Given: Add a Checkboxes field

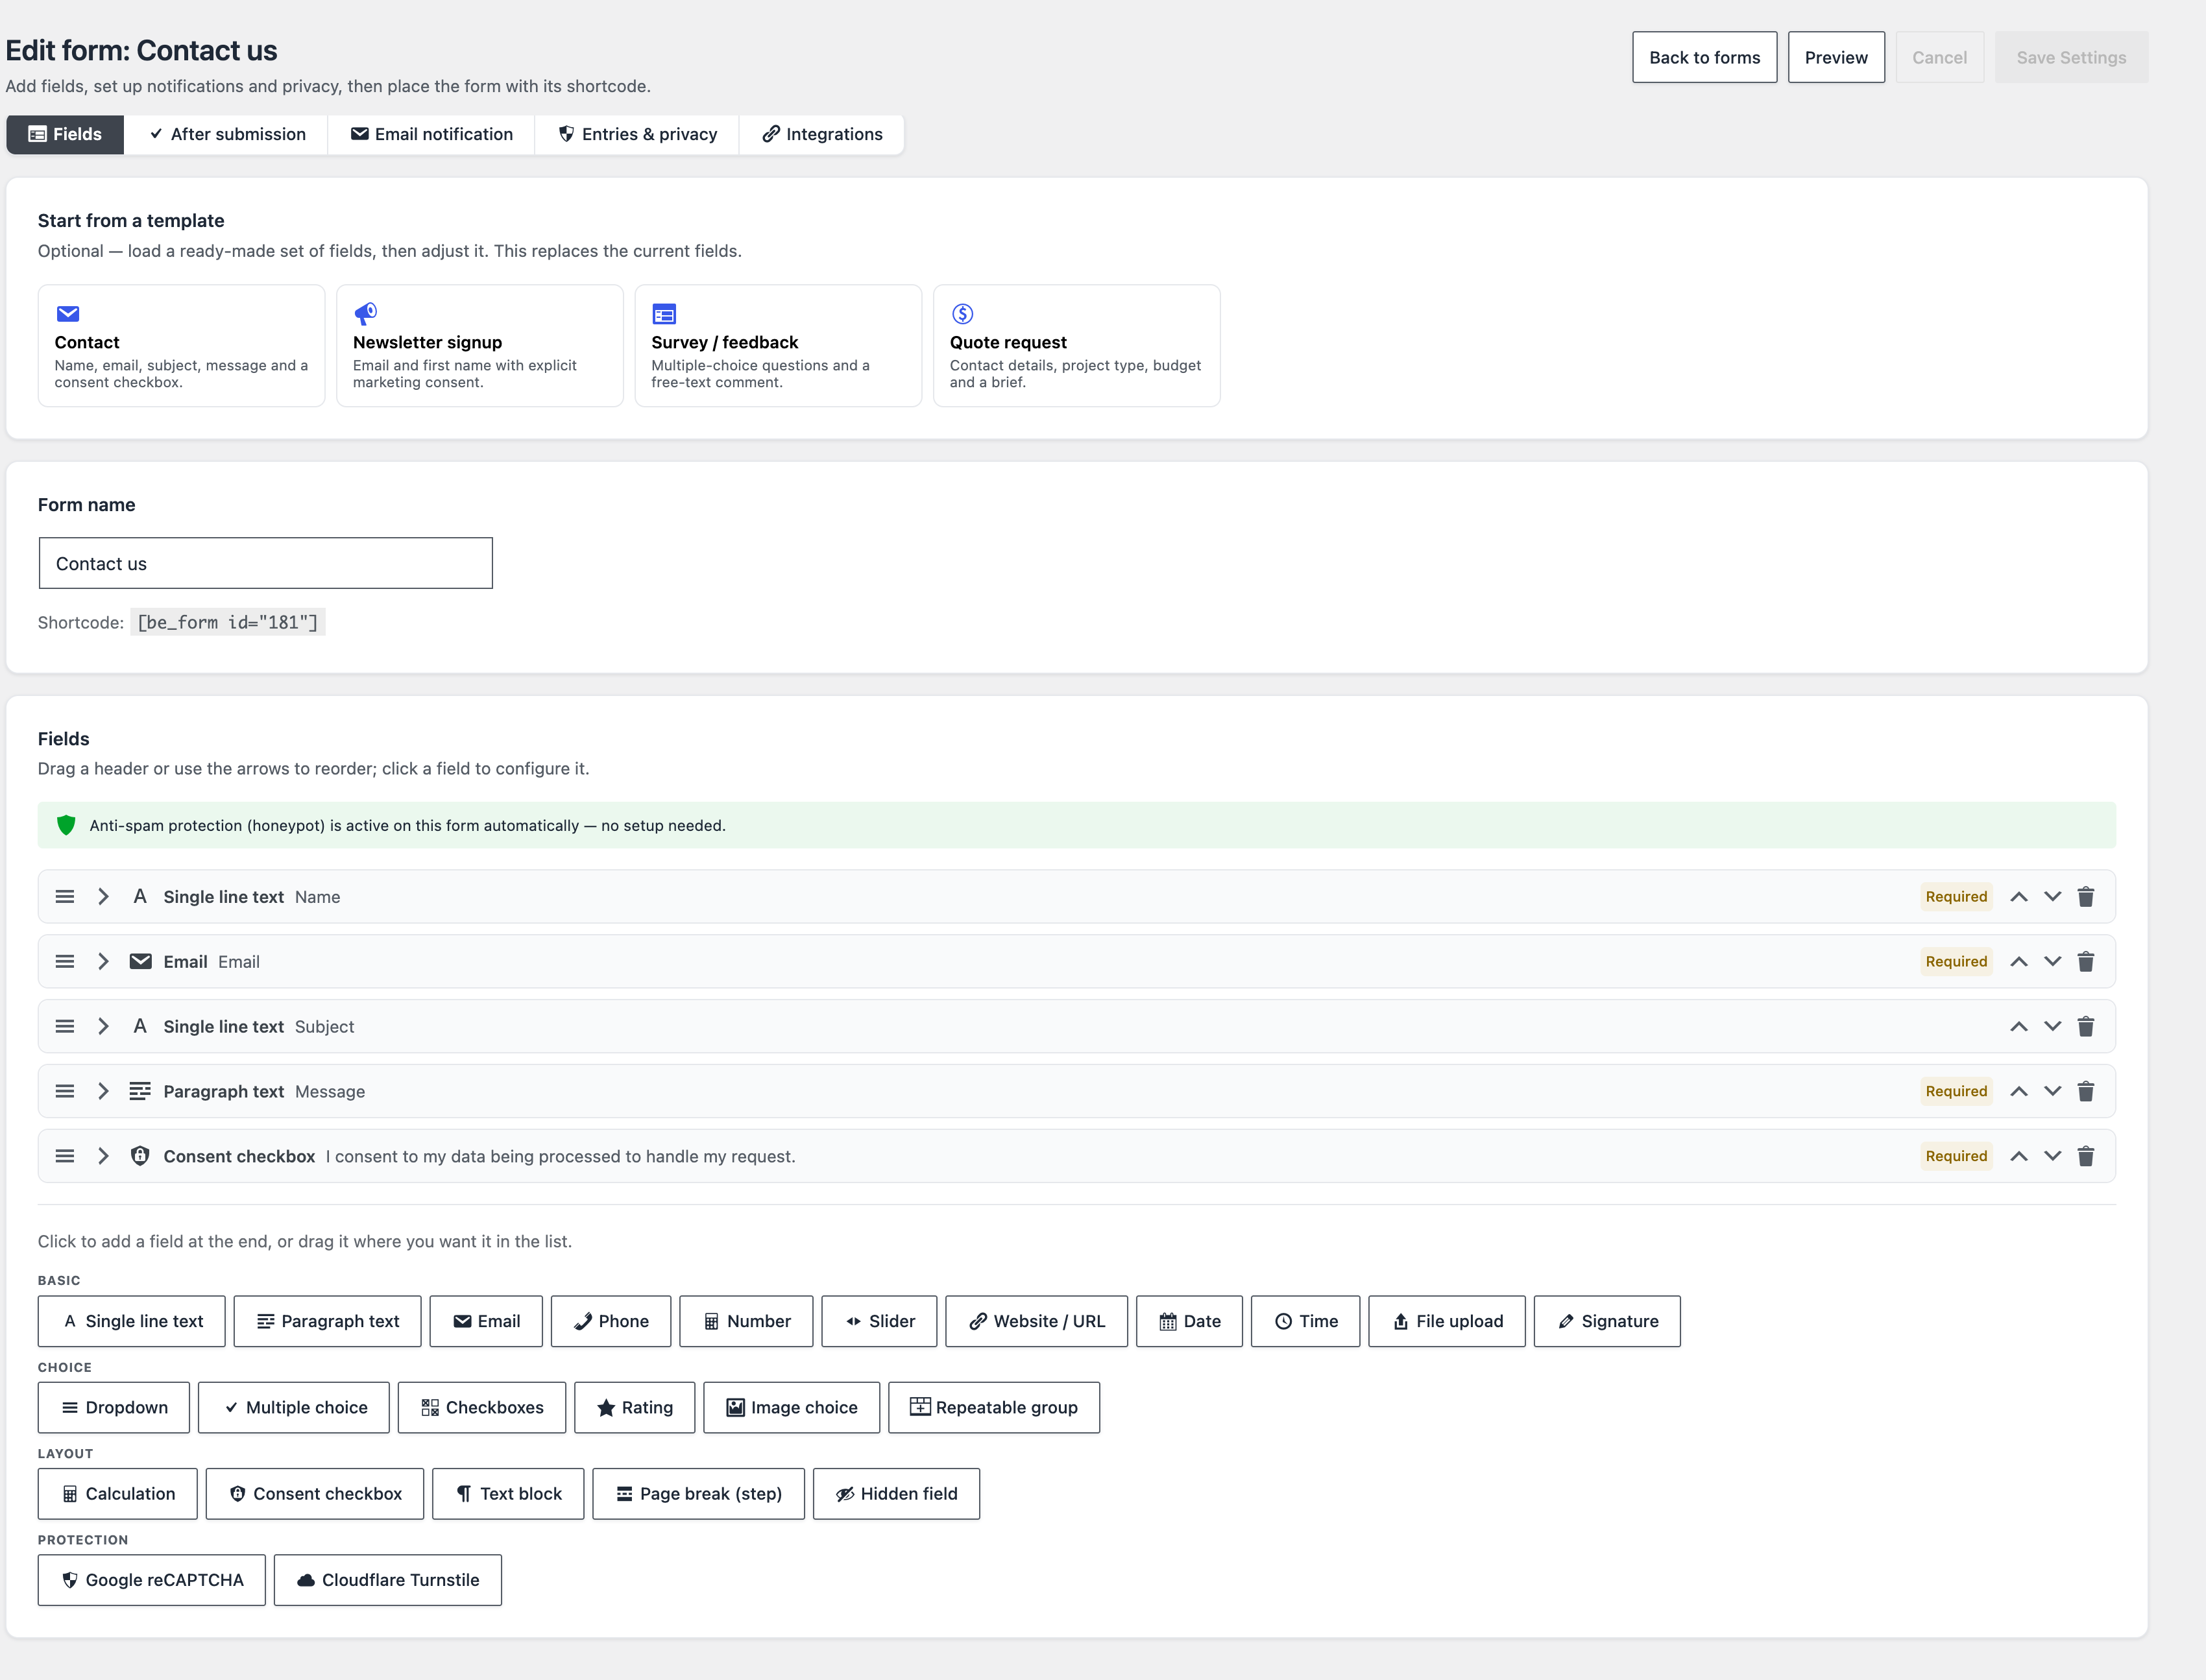Looking at the screenshot, I should [x=482, y=1408].
